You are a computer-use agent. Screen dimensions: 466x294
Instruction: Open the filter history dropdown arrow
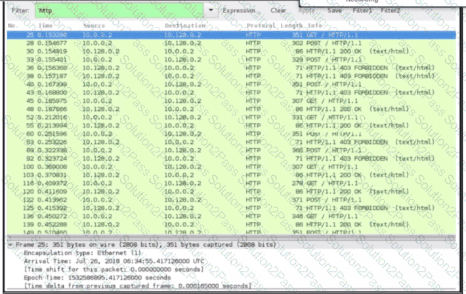pyautogui.click(x=211, y=11)
